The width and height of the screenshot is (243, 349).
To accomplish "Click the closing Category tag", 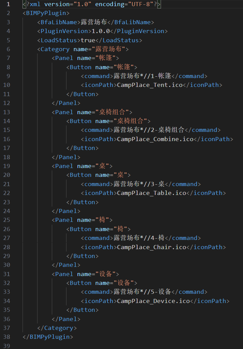I will [x=57, y=328].
